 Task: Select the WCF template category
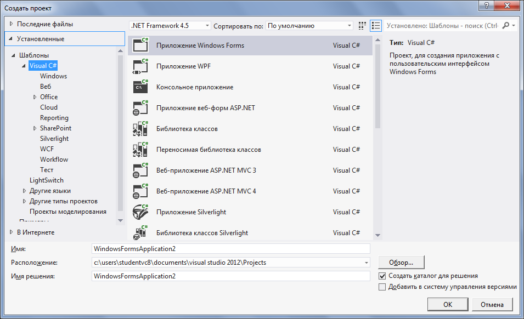(x=47, y=149)
